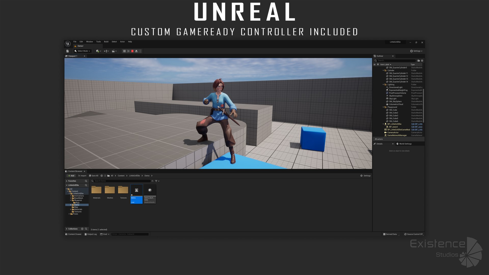Open the File menu
The image size is (489, 275).
coord(75,42)
